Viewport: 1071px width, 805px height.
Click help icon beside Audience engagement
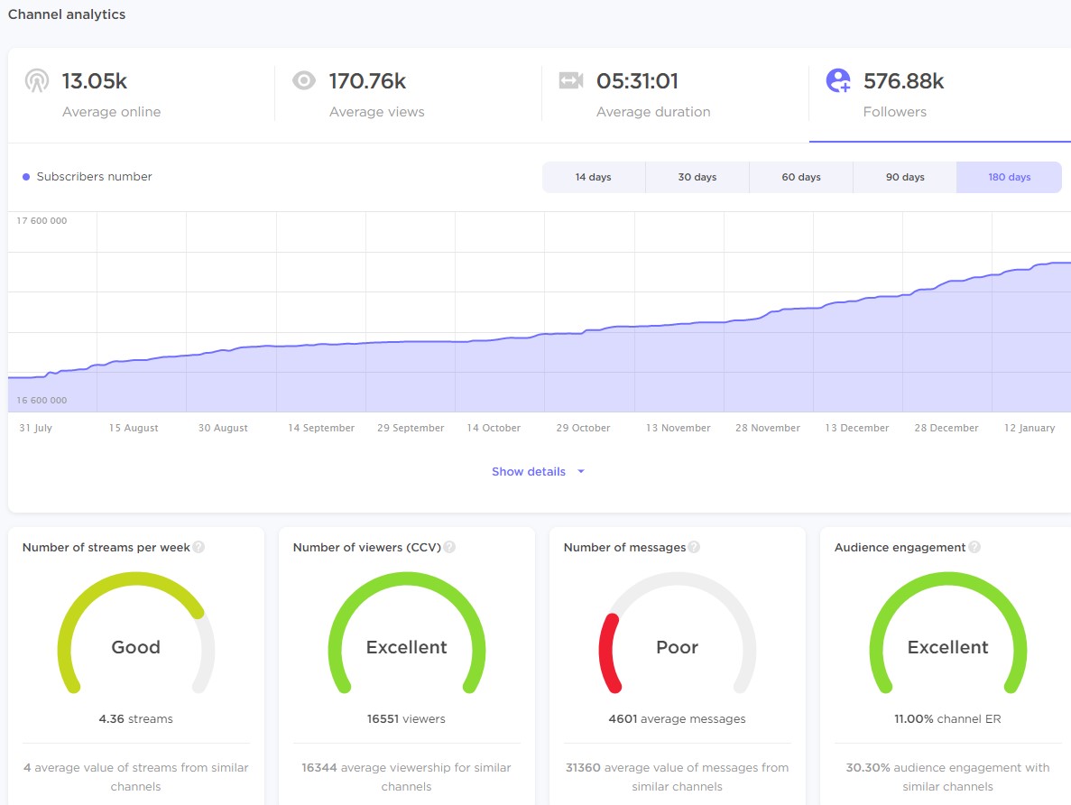[x=974, y=547]
